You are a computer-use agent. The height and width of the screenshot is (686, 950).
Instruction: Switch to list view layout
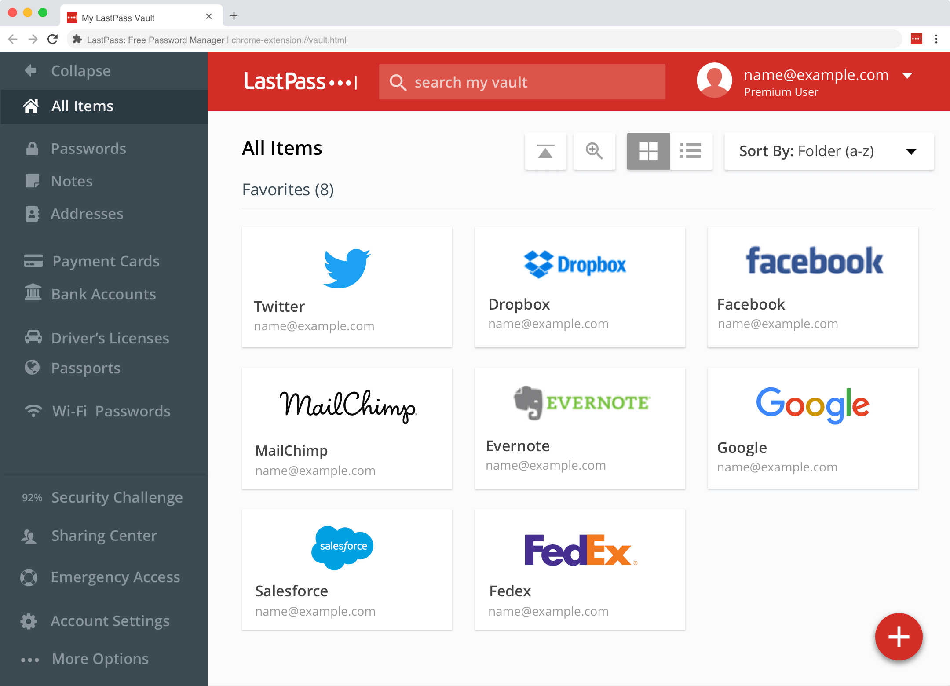691,151
